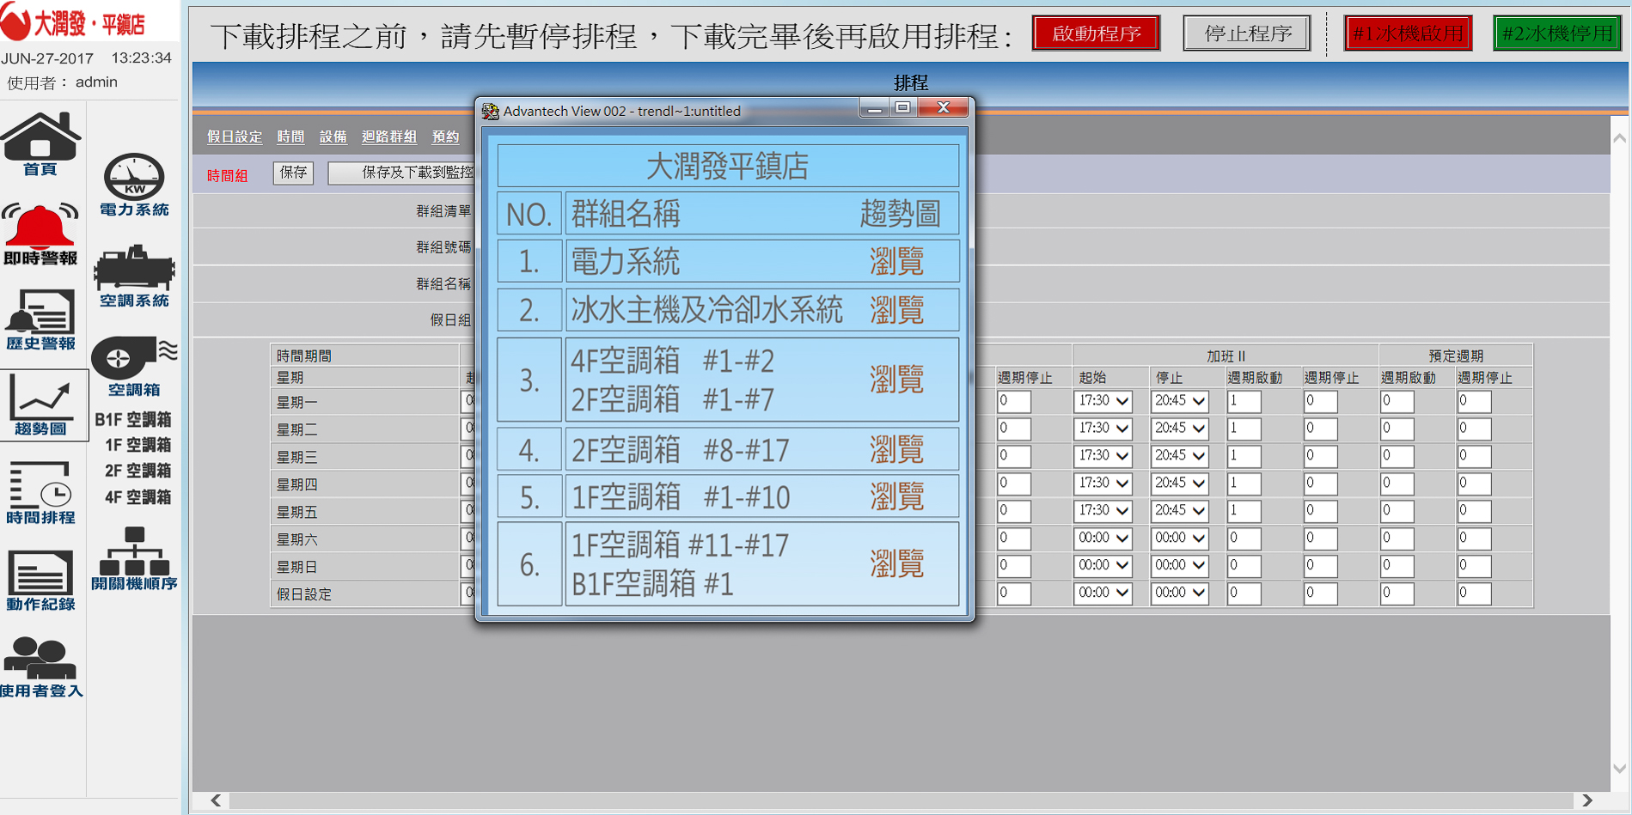This screenshot has height=815, width=1632.
Task: Expand 星期日 加班II 停止 time dropdown
Action: pyautogui.click(x=1180, y=566)
